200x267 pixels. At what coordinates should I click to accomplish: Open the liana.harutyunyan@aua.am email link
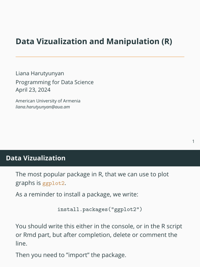(x=43, y=107)
